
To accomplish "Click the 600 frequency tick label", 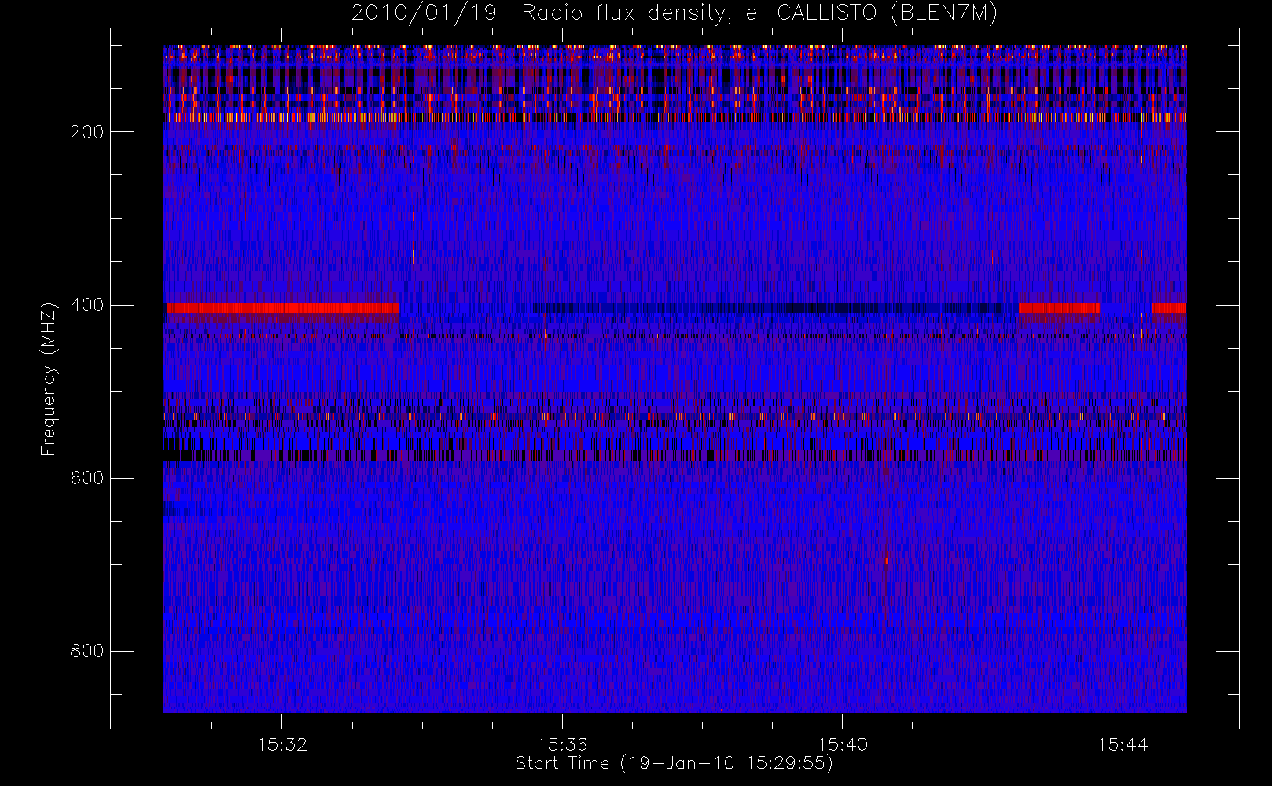I will [x=87, y=478].
